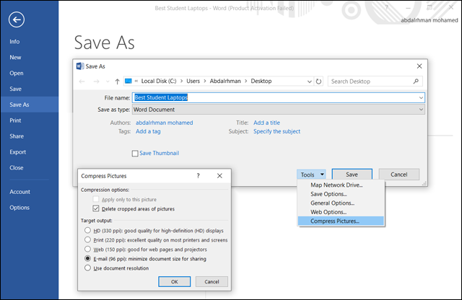The width and height of the screenshot is (462, 300).
Task: Show hidden breadcrumb path with double chevron
Action: 136,81
